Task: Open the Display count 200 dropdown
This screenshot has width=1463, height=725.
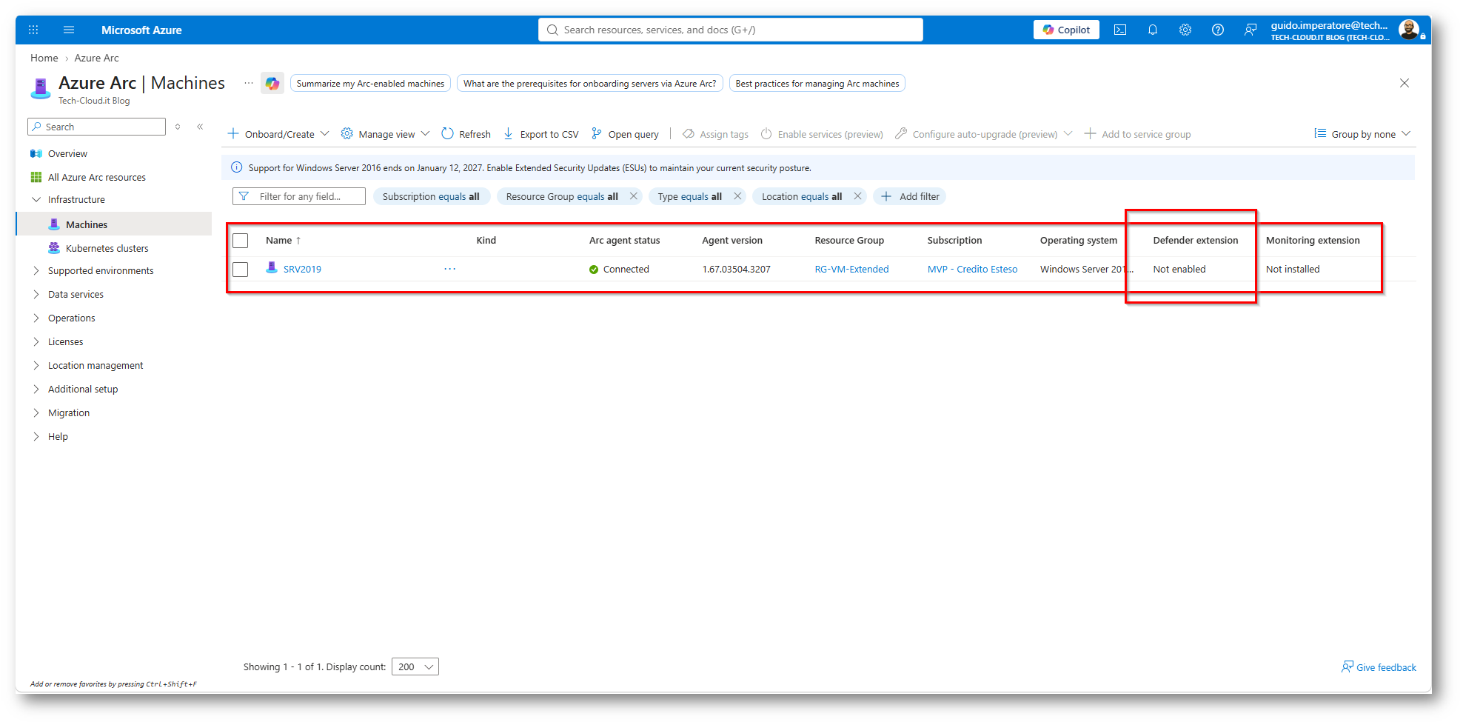Action: tap(415, 666)
